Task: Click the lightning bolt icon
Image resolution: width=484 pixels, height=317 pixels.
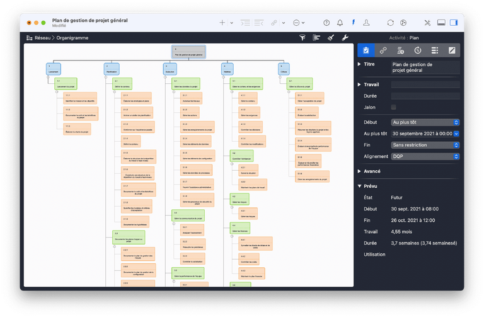Action: pos(354,23)
